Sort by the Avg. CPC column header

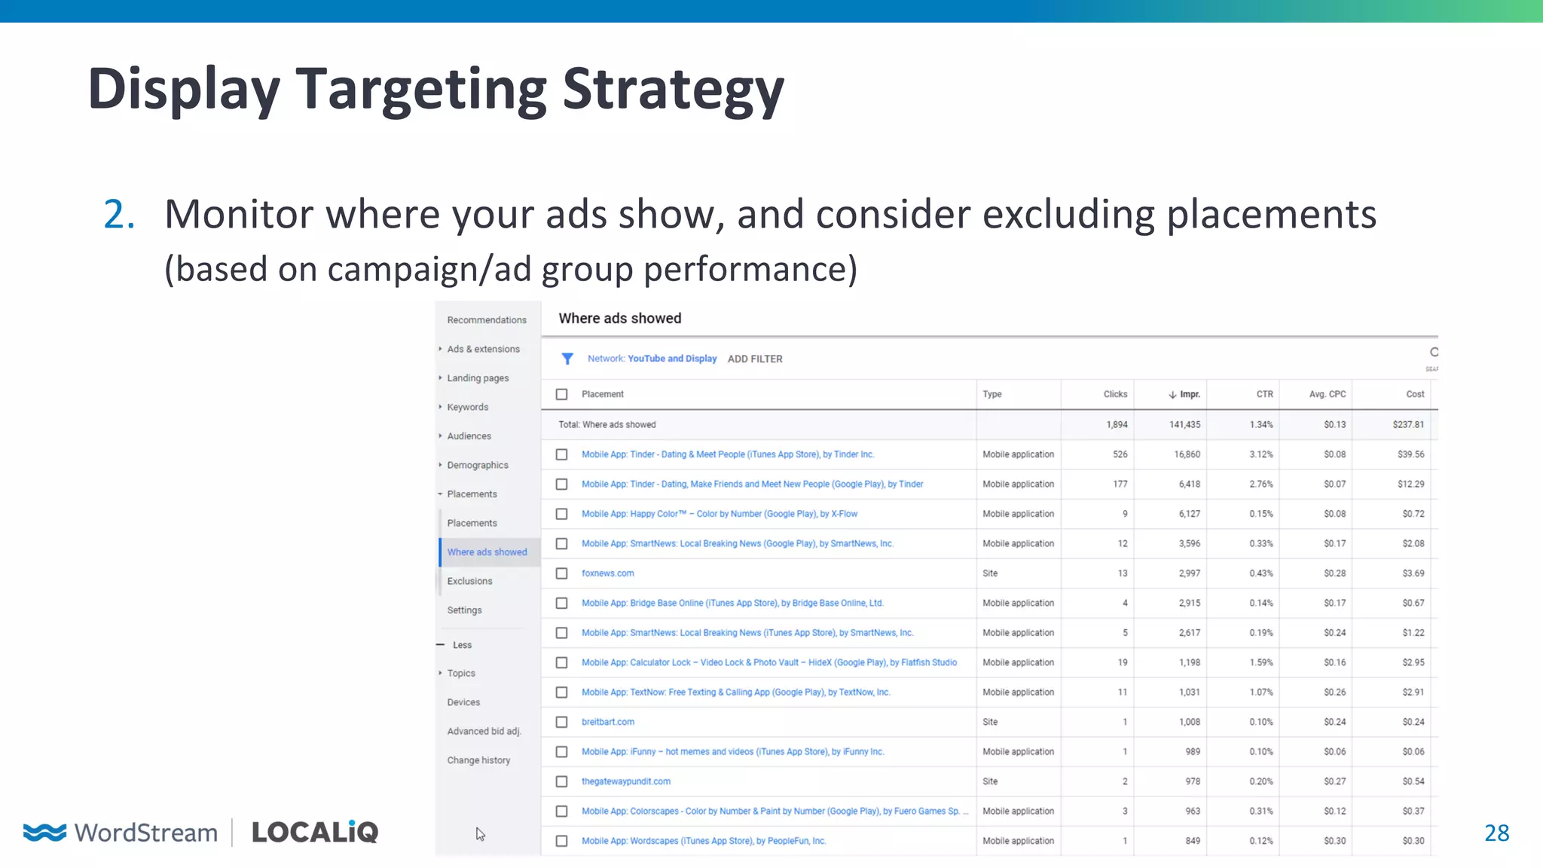(1327, 394)
